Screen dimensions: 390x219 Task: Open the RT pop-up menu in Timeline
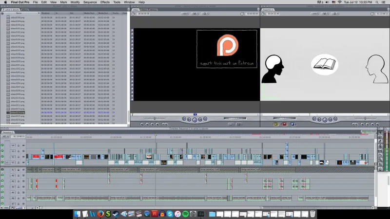pos(4,136)
